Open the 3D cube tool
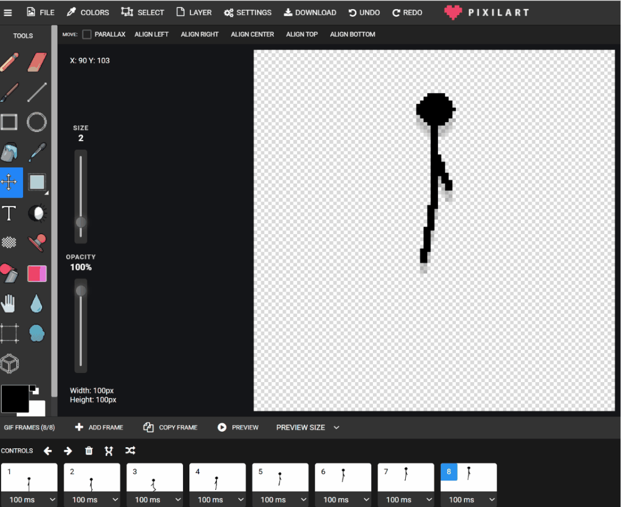Screen dimensions: 621x507 [x=10, y=364]
